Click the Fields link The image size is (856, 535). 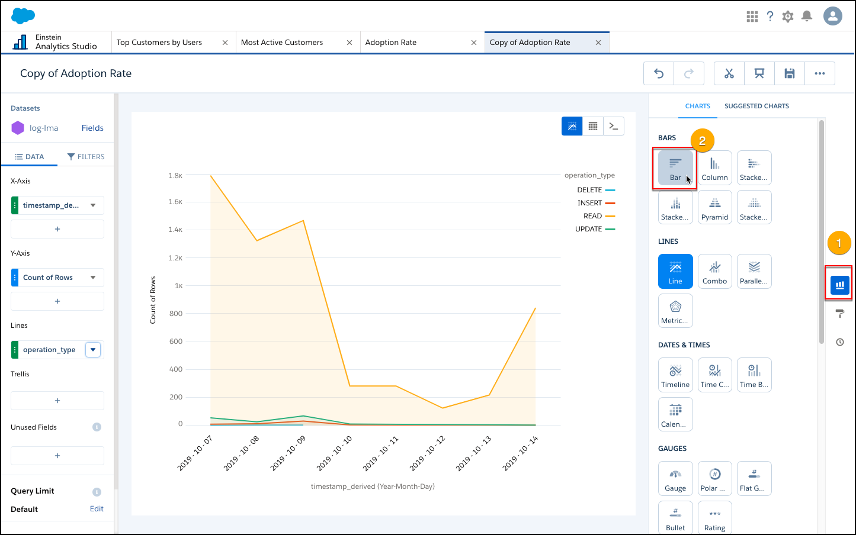(92, 128)
